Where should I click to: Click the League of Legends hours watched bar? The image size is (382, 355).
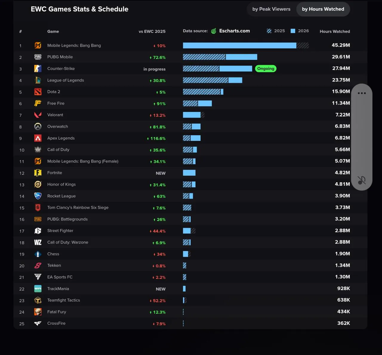[212, 80]
